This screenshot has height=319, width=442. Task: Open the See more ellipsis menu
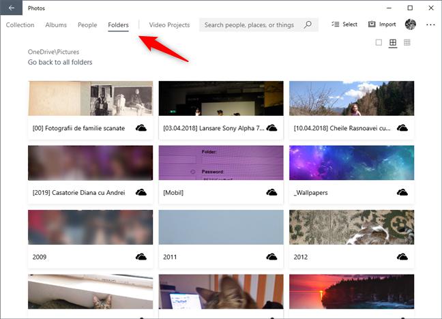[x=430, y=25]
